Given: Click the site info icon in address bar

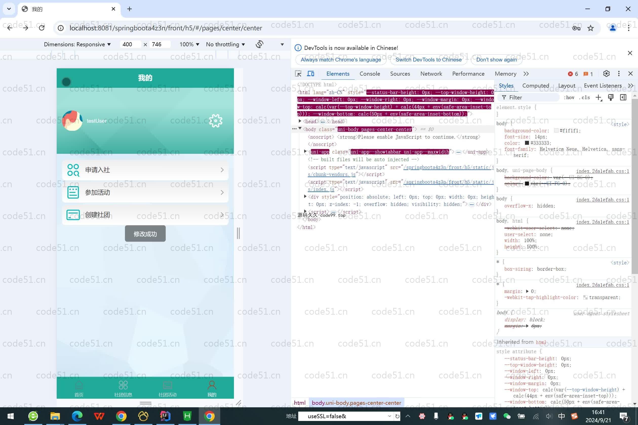Looking at the screenshot, I should tap(61, 28).
